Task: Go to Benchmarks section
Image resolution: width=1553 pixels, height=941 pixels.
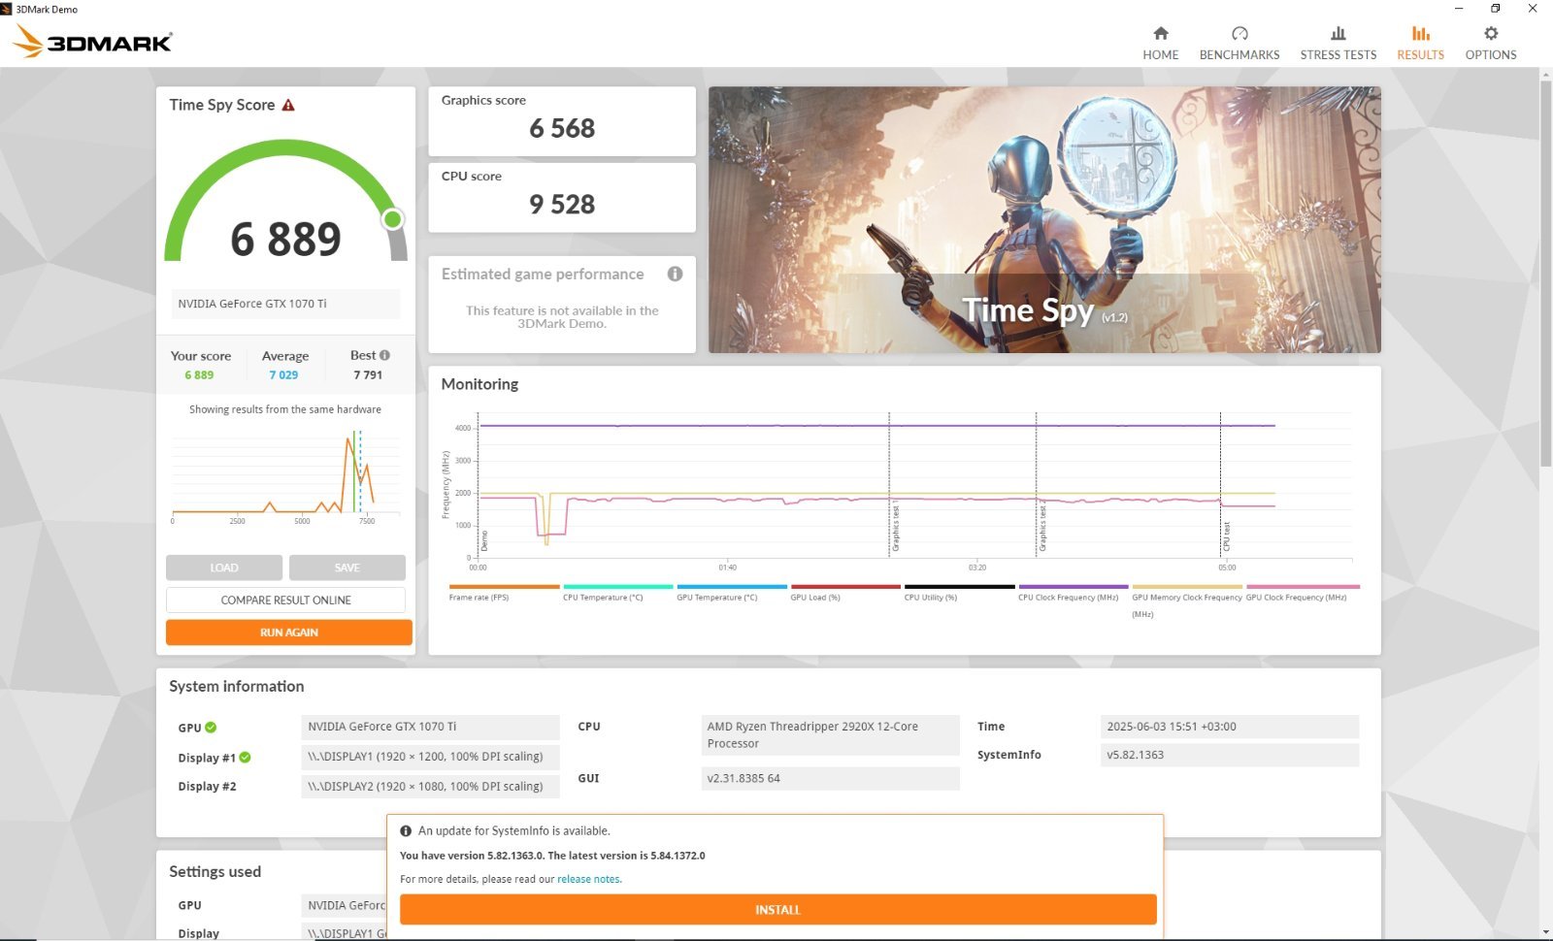Action: pyautogui.click(x=1239, y=44)
